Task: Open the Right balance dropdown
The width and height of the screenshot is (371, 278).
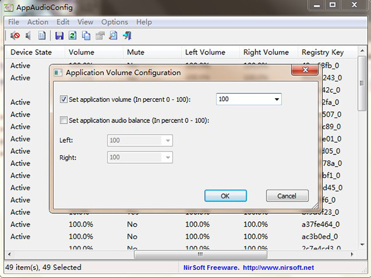Action: pyautogui.click(x=168, y=157)
